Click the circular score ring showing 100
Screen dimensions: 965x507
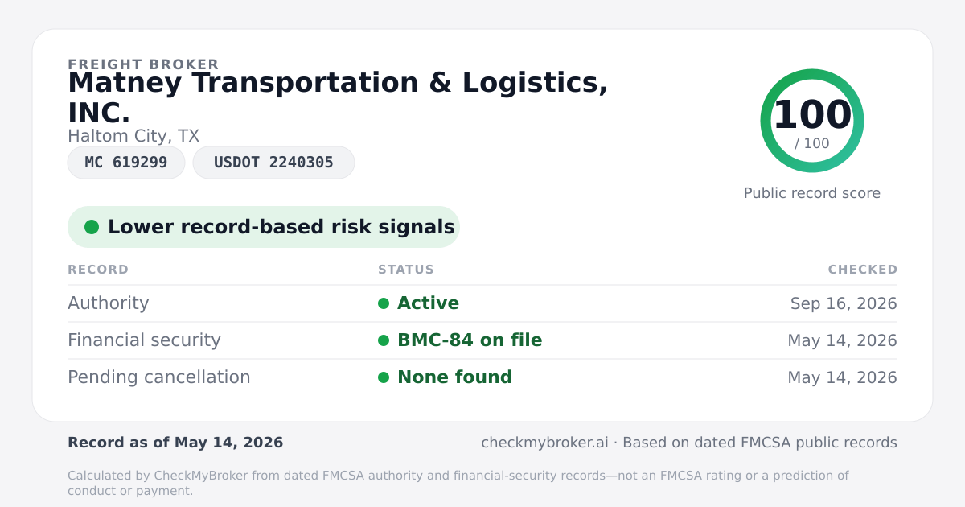(812, 121)
